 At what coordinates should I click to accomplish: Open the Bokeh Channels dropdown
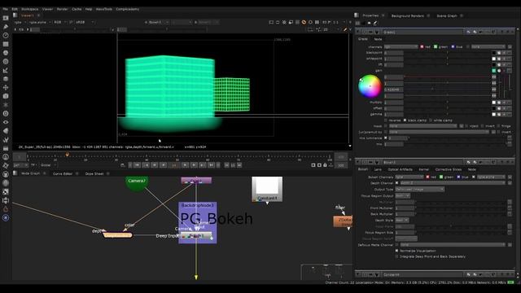[409, 177]
